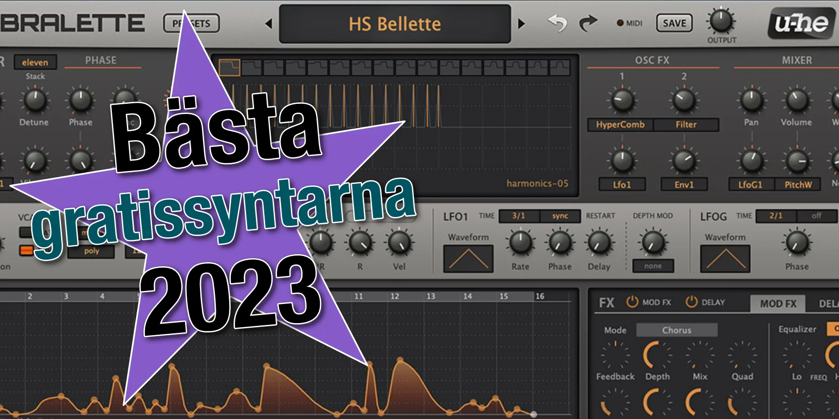
Task: Open the HyperComb OSC FX selector
Action: tap(620, 125)
